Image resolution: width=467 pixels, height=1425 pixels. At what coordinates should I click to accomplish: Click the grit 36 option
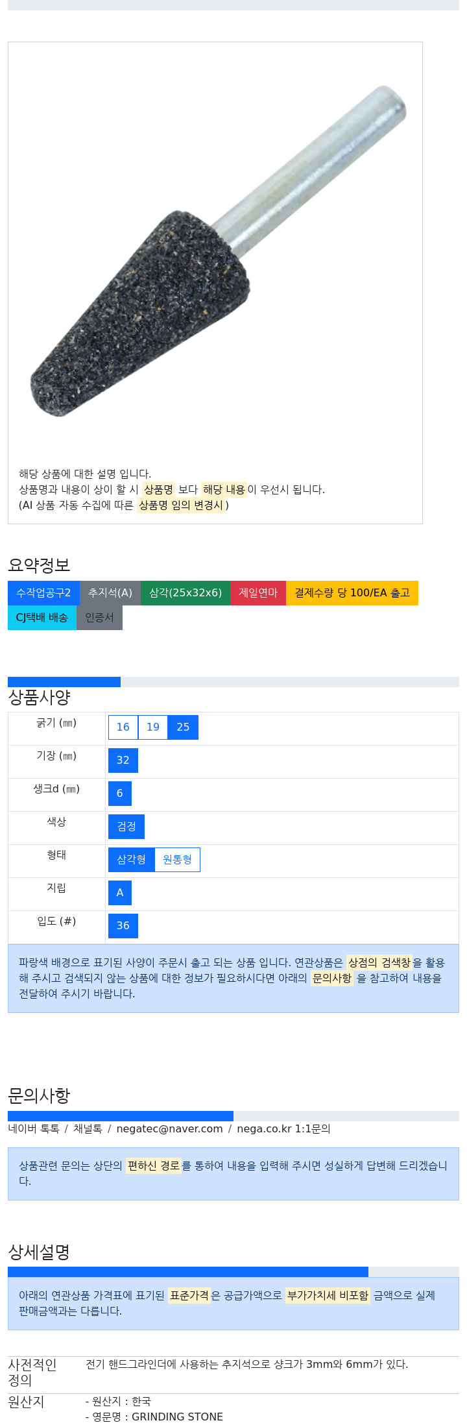(123, 926)
